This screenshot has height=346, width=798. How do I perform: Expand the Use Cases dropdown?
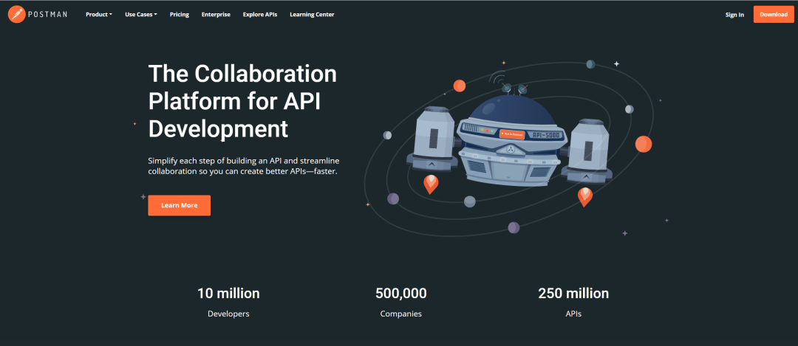click(141, 15)
